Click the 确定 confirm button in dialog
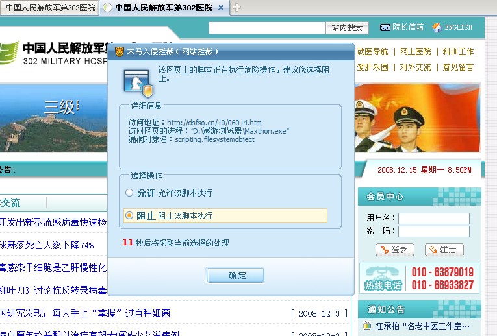 pyautogui.click(x=235, y=275)
